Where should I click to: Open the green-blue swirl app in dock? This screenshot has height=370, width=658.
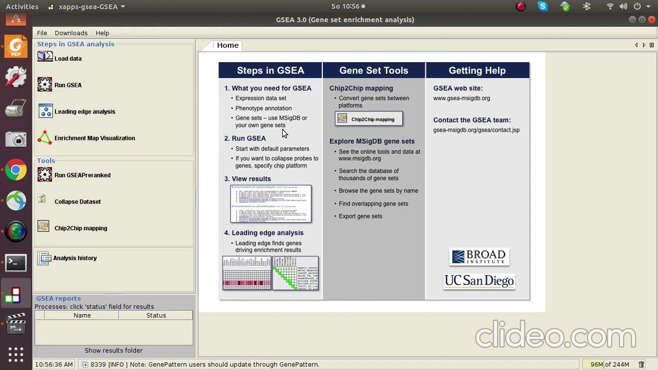(16, 201)
